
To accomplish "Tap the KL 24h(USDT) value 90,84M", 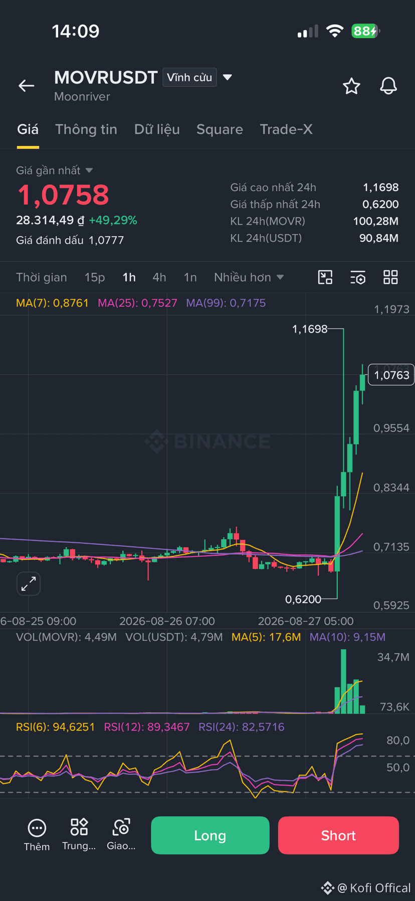I will click(379, 238).
